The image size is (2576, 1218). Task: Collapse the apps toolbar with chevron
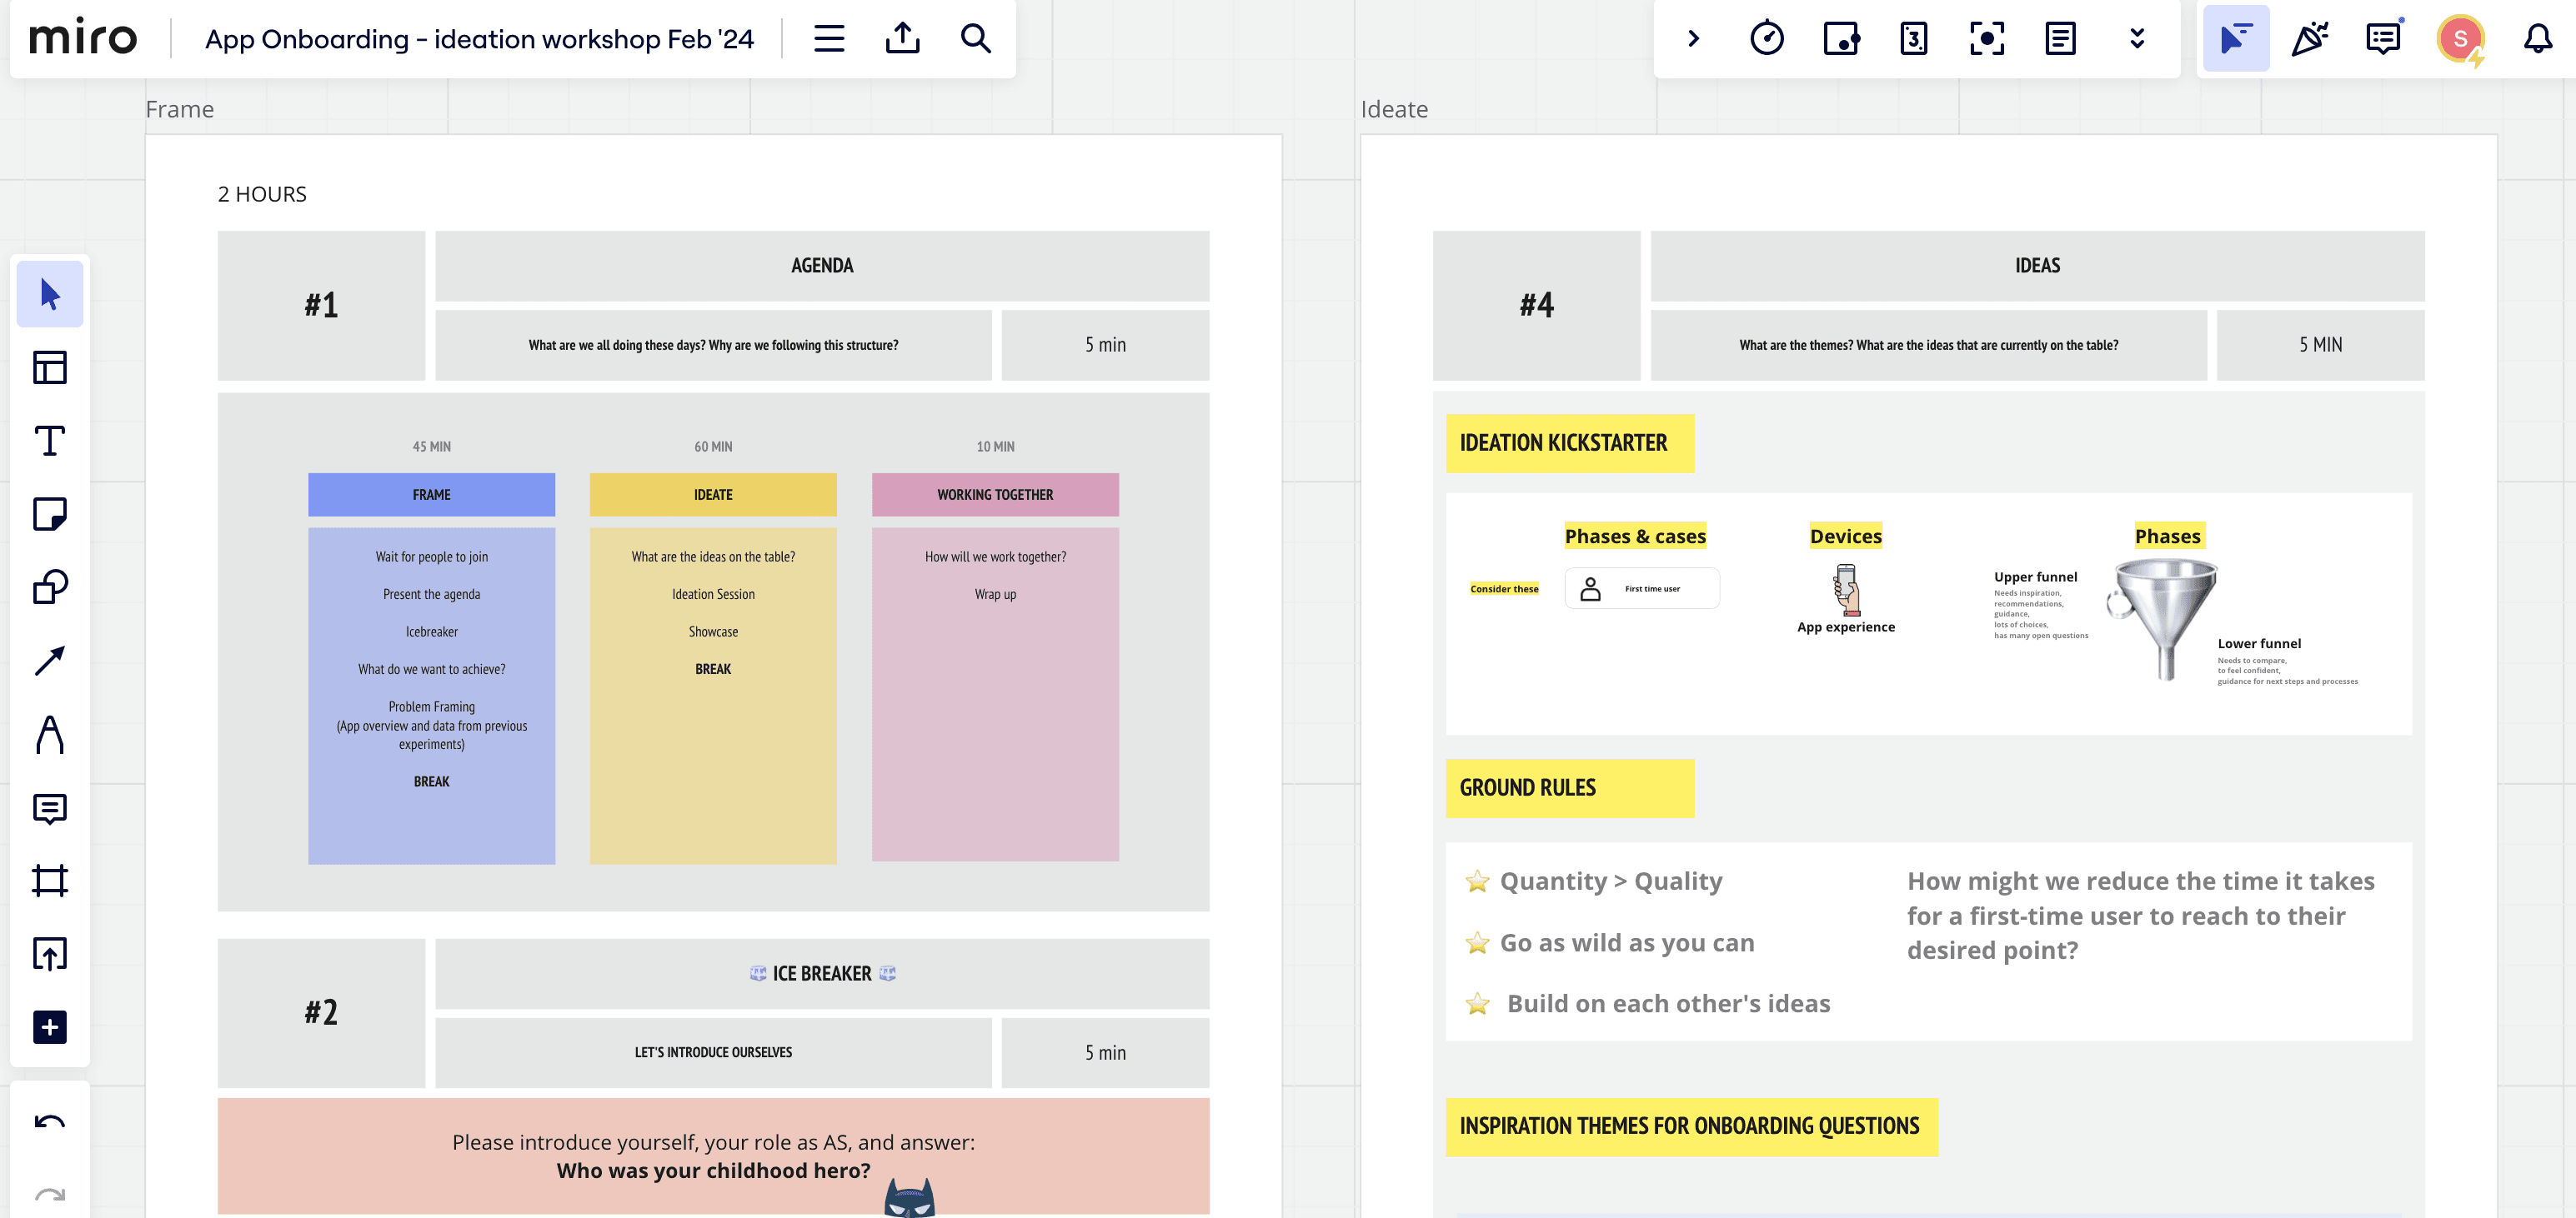[x=1693, y=39]
